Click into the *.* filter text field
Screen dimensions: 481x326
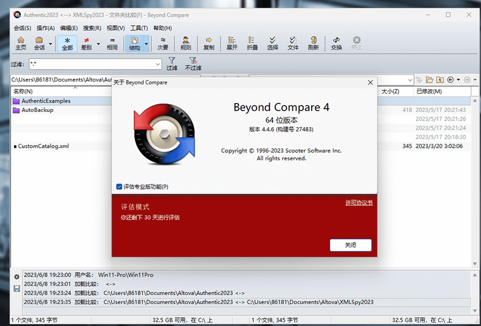pyautogui.click(x=92, y=64)
